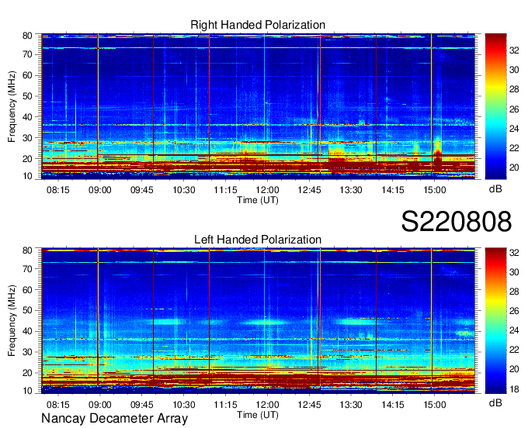Click the 30 MHz tick on the top plot

27,138
